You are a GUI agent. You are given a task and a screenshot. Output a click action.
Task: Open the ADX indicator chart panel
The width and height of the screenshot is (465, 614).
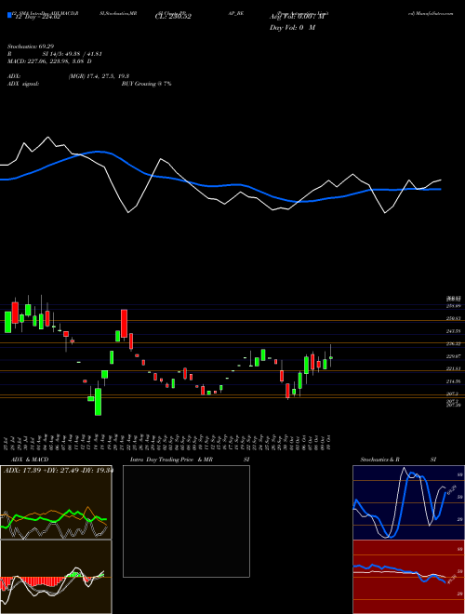coord(56,502)
